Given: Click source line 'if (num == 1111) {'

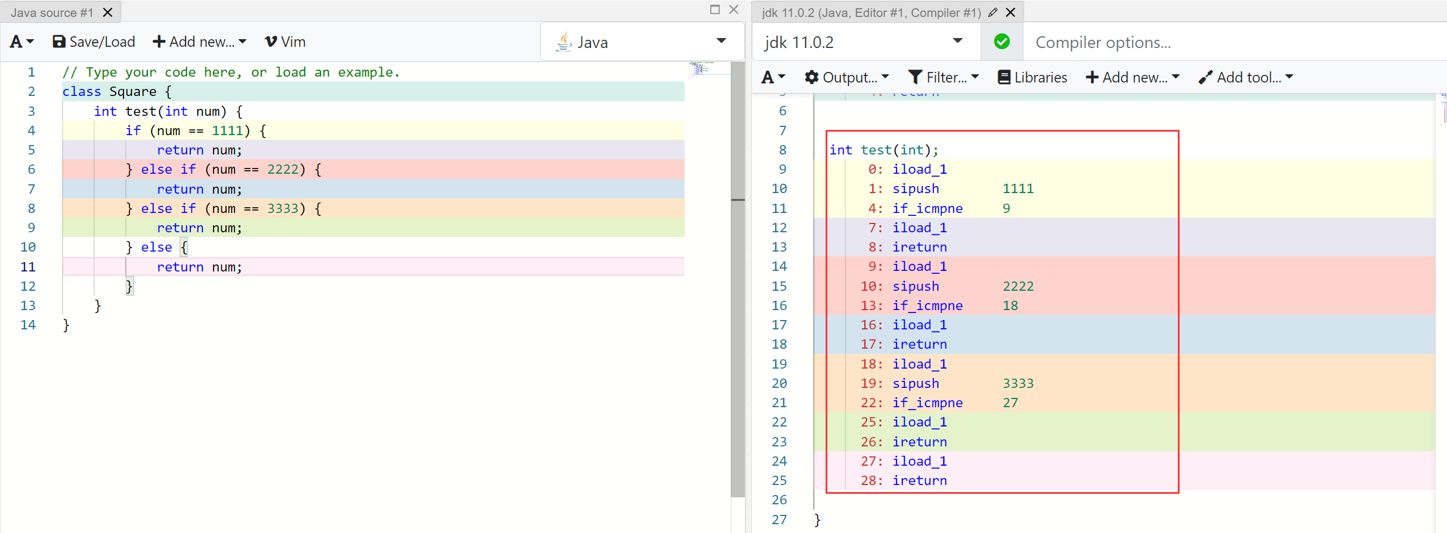Looking at the screenshot, I should (196, 131).
